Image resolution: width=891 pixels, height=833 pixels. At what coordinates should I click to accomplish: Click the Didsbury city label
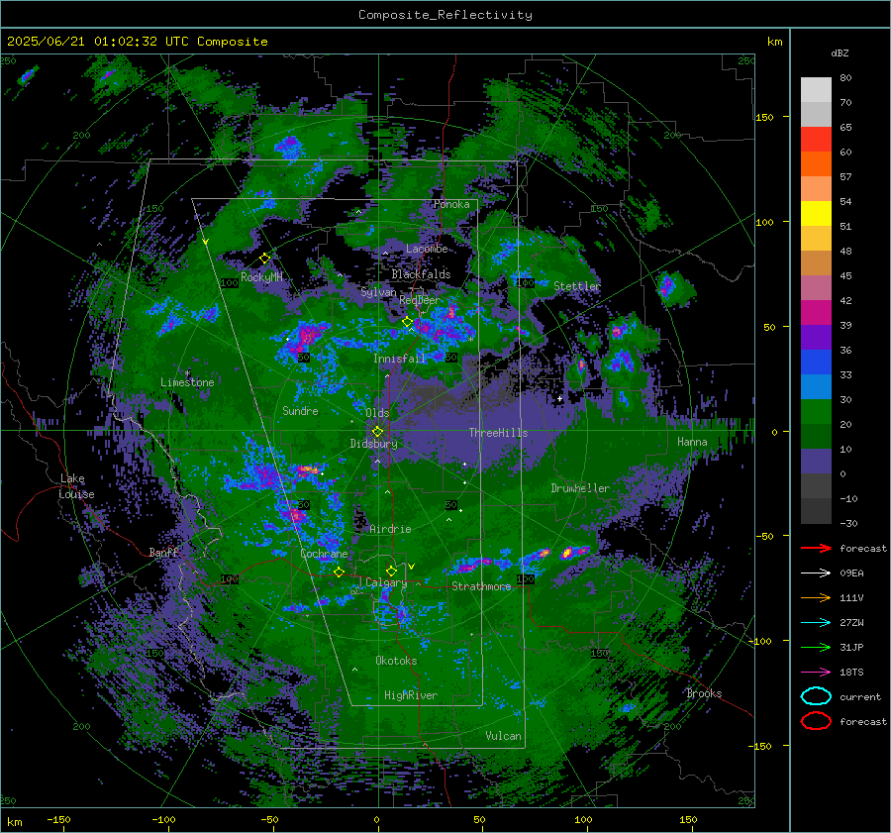pos(373,444)
